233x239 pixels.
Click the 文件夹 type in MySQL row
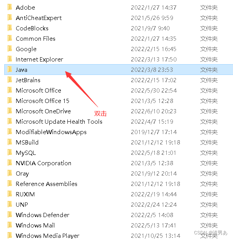point(209,153)
